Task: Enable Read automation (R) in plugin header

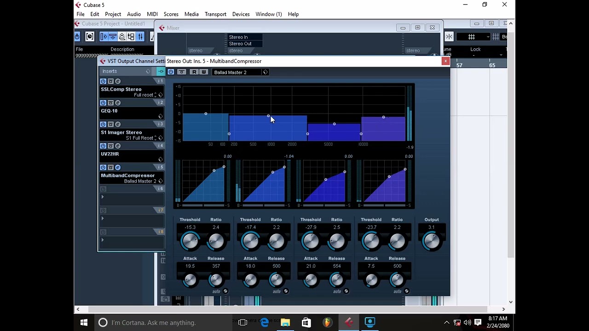Action: (194, 72)
